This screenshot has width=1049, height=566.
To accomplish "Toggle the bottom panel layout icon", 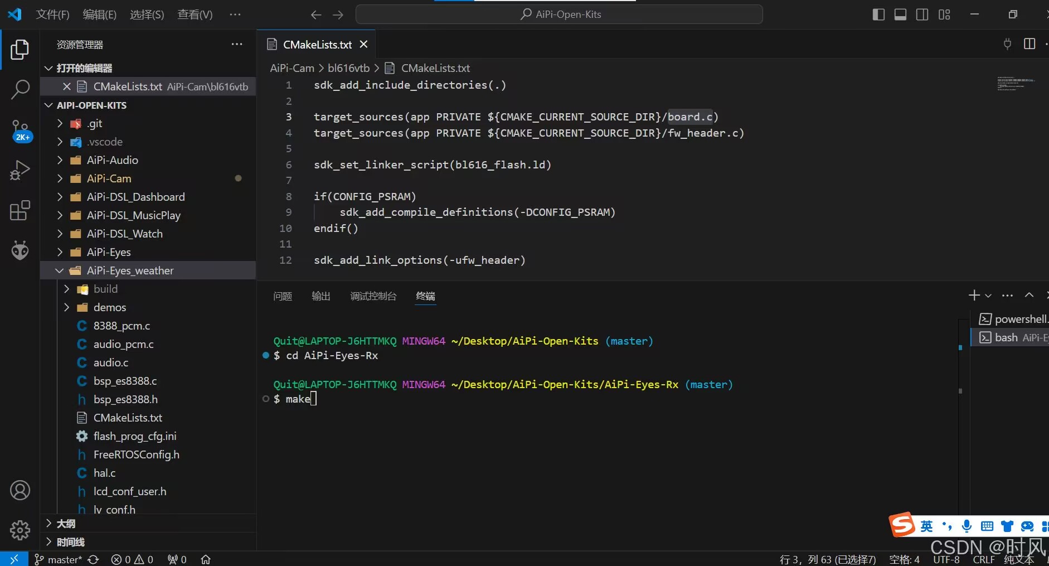I will (900, 14).
